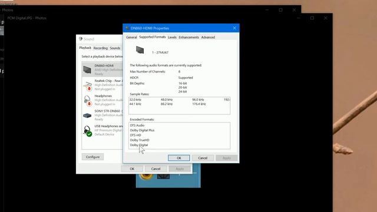The height and width of the screenshot is (212, 377).
Task: Select 96.0 kHz sample rate
Action: point(198,100)
